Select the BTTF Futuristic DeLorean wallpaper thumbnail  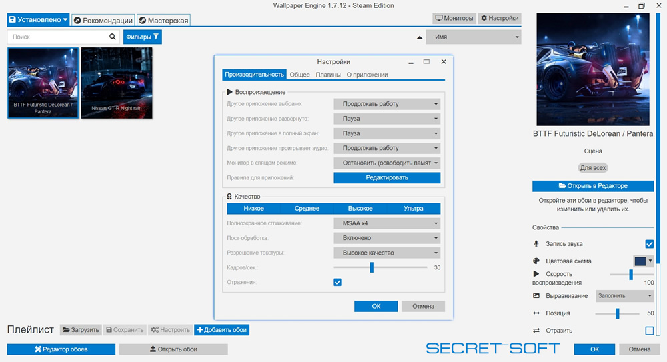pos(43,83)
